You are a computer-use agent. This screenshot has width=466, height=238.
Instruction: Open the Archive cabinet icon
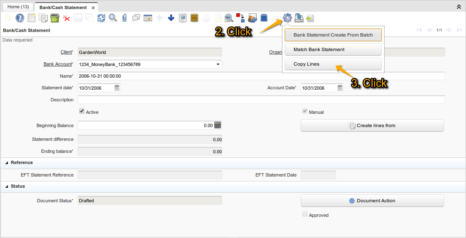[194, 18]
